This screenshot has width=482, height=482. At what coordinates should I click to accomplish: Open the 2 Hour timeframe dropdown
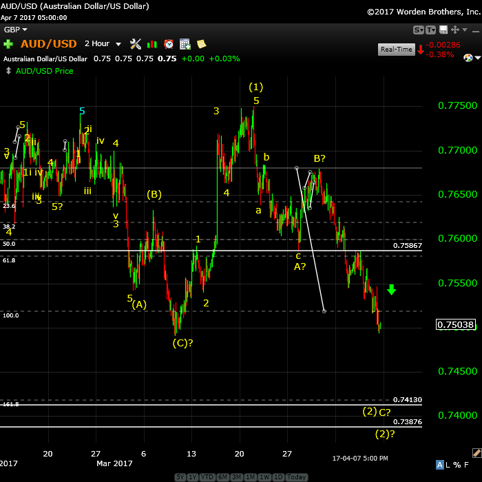click(x=103, y=43)
